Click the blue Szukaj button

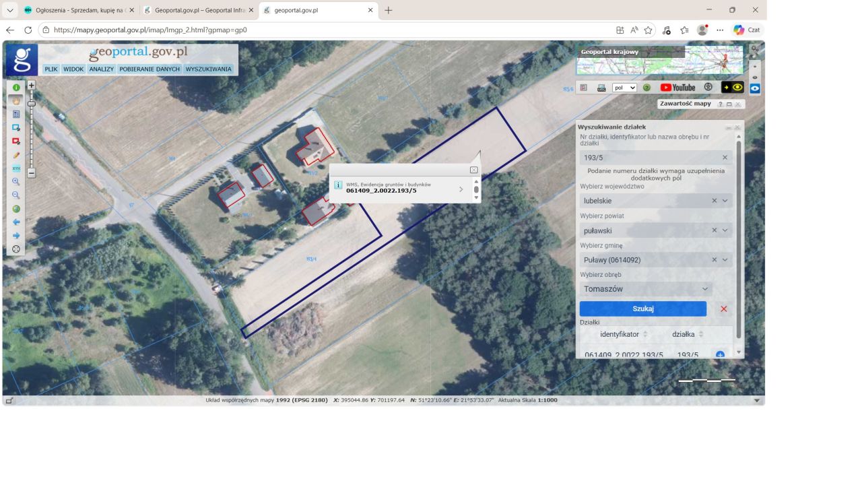point(643,309)
